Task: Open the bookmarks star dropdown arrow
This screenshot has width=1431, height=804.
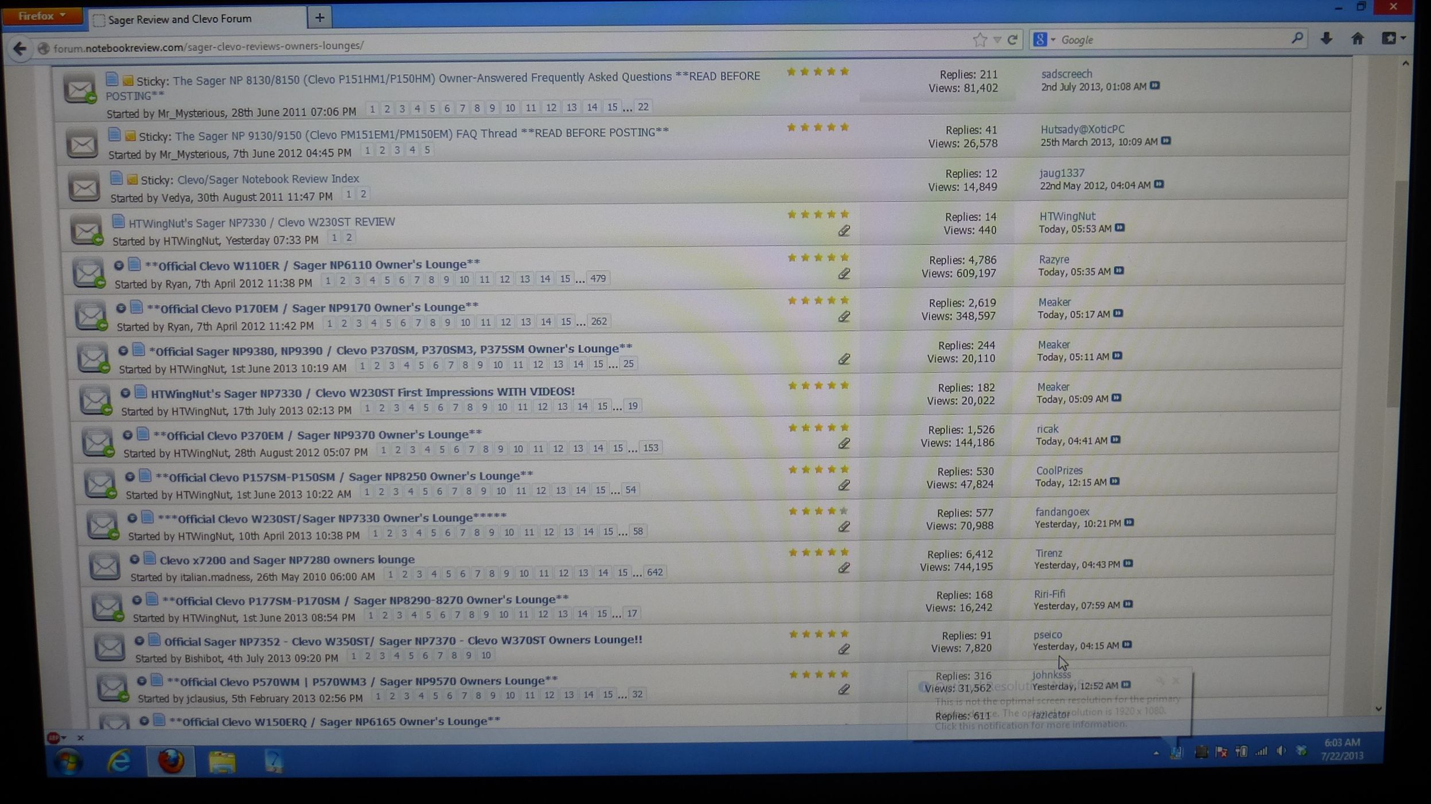Action: [x=997, y=40]
